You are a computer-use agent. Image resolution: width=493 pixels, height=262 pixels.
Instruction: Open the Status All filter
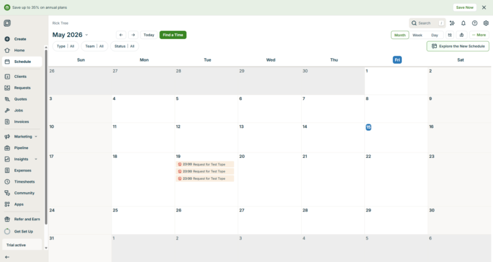(125, 47)
